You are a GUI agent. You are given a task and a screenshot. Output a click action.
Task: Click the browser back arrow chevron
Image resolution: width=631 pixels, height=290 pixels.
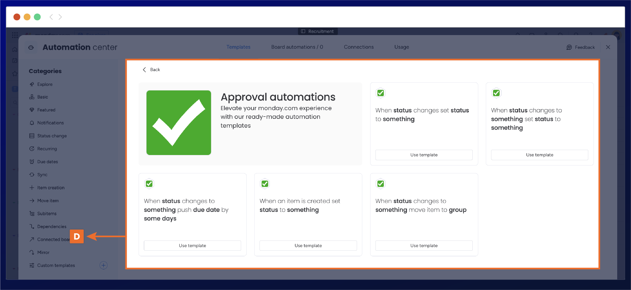51,17
